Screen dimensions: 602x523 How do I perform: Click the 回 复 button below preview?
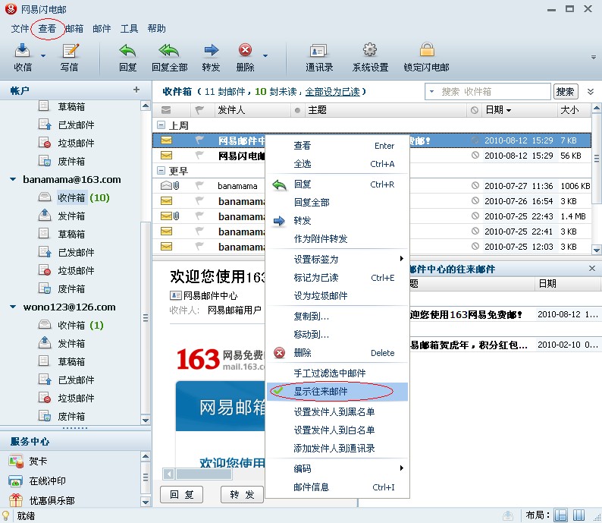[182, 494]
